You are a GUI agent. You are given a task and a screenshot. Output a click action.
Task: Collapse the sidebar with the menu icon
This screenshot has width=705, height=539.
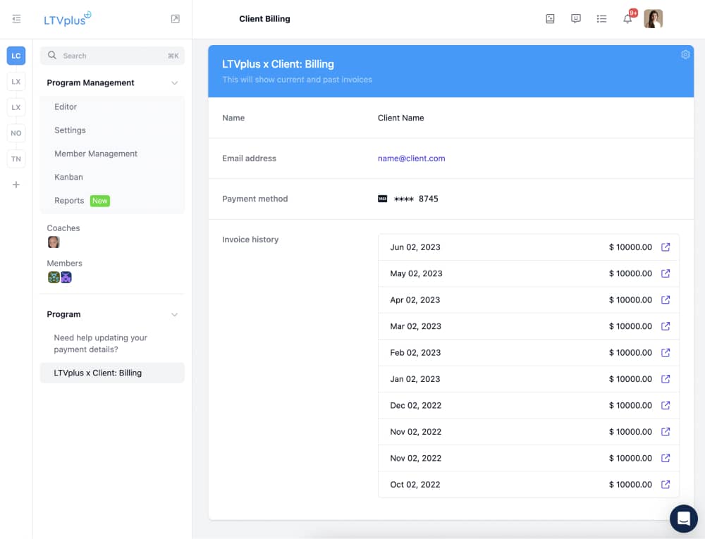[17, 19]
